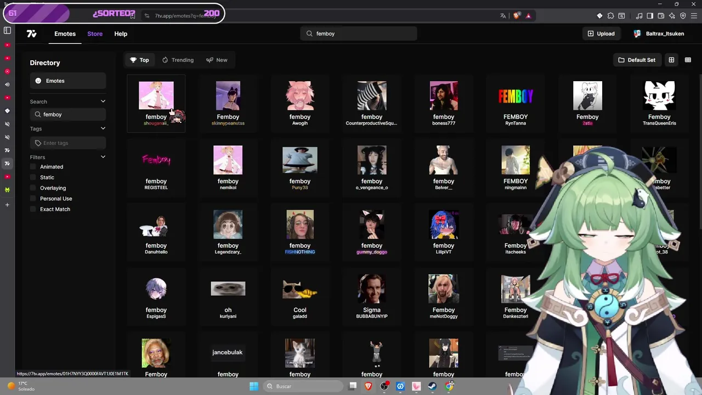Enable the Overlaying filter checkbox
The image size is (702, 395).
click(x=33, y=188)
